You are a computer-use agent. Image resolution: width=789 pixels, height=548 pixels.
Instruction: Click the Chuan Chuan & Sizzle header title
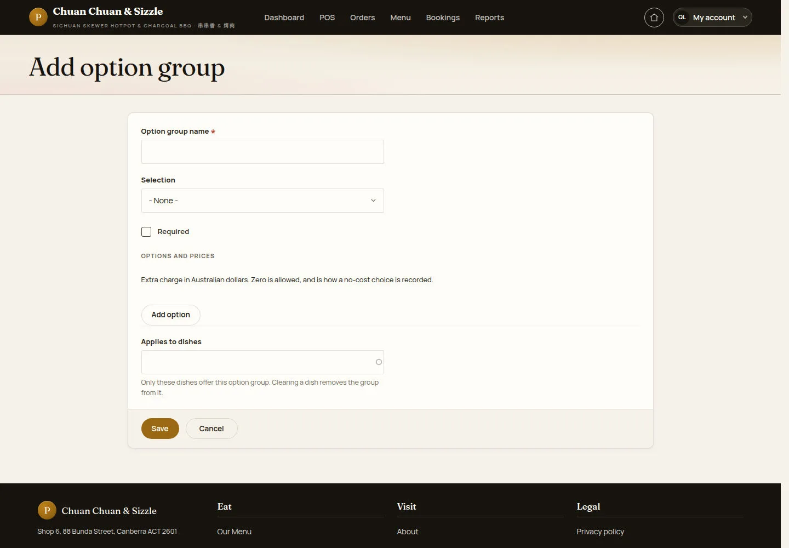[108, 12]
